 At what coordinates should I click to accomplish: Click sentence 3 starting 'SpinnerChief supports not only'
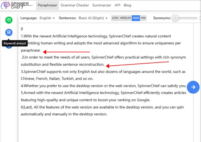point(103,72)
